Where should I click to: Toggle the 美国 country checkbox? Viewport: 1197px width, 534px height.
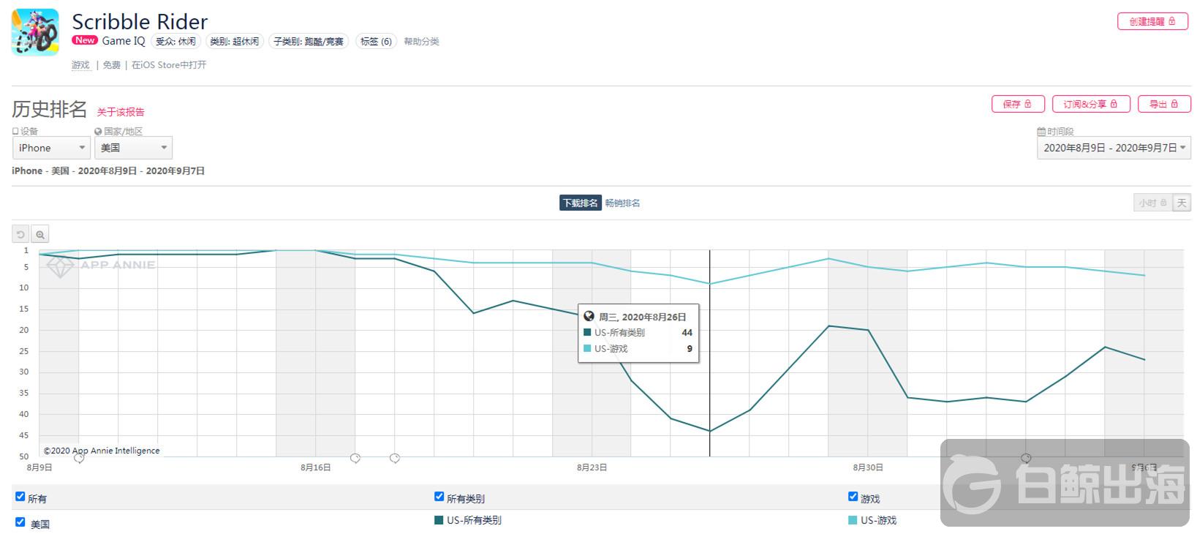click(x=20, y=522)
